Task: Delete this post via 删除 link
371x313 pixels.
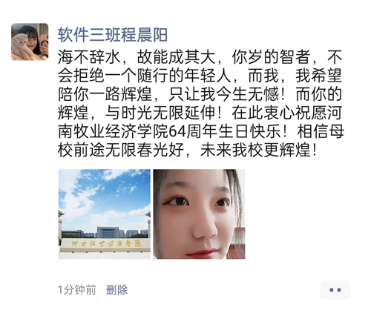Action: coord(117,290)
